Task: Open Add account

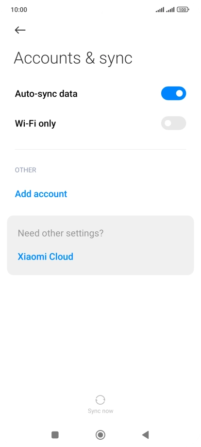Action: pyautogui.click(x=41, y=194)
